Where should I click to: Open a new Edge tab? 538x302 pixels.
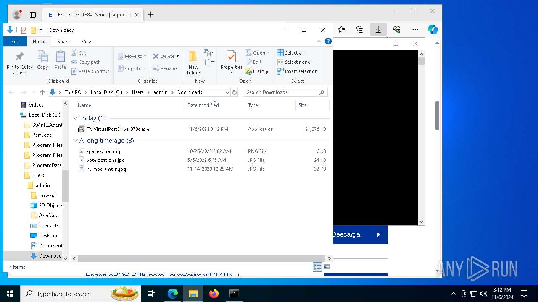[150, 15]
